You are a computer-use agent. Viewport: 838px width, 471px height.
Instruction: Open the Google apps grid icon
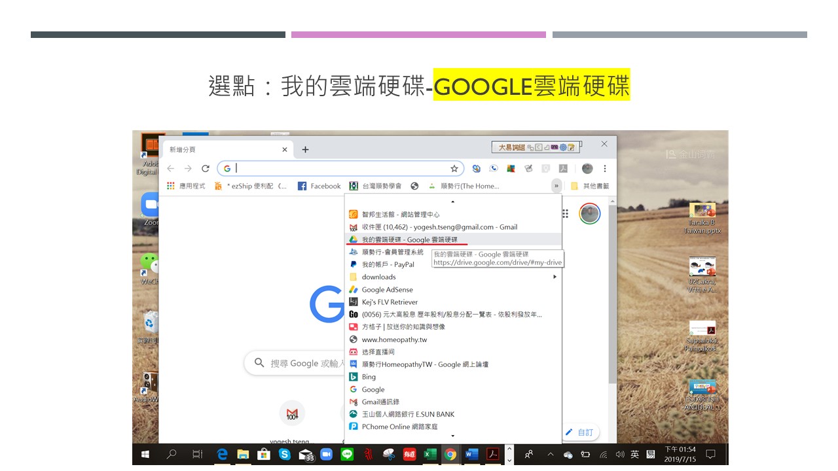click(566, 213)
